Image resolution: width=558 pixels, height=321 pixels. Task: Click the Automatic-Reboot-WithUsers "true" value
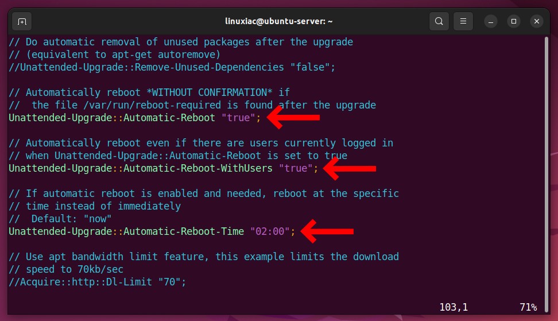[x=296, y=168]
